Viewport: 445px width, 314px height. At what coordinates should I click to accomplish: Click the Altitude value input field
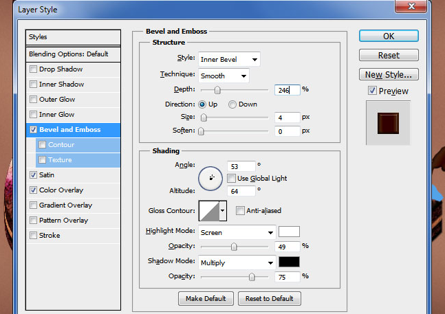point(241,190)
